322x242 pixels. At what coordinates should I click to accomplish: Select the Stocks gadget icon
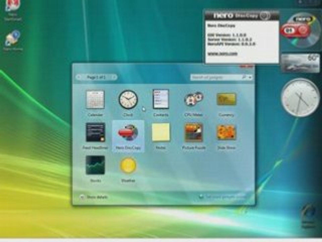95,165
